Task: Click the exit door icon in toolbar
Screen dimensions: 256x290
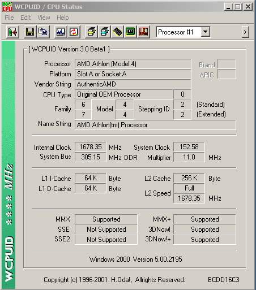Action: [x=12, y=32]
